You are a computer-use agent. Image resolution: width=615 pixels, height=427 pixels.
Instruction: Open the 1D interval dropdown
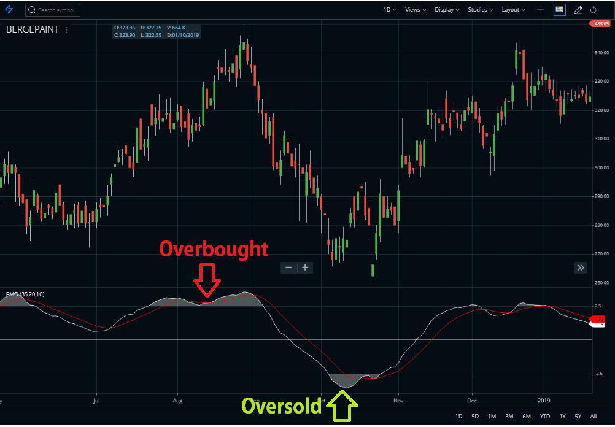[x=390, y=10]
